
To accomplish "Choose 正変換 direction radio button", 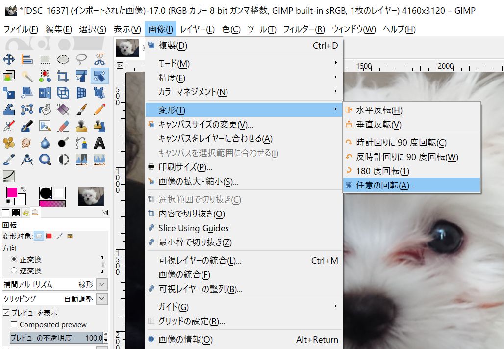I will [14, 259].
